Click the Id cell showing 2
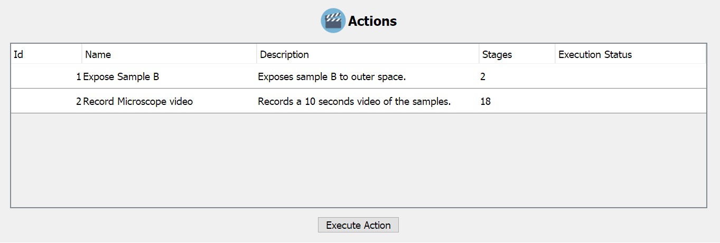 coord(79,101)
